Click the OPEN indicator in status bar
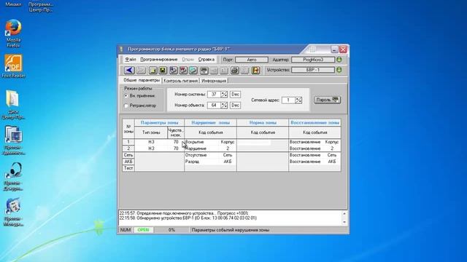This screenshot has height=262, width=467. coord(143,230)
